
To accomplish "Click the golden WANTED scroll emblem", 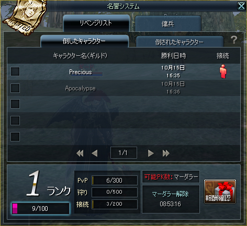I will 24,17.
